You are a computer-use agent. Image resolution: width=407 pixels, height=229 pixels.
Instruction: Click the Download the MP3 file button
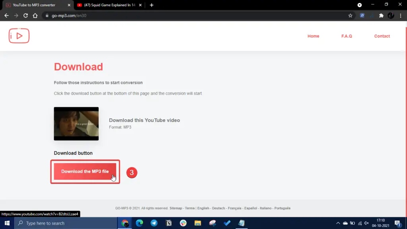point(85,171)
